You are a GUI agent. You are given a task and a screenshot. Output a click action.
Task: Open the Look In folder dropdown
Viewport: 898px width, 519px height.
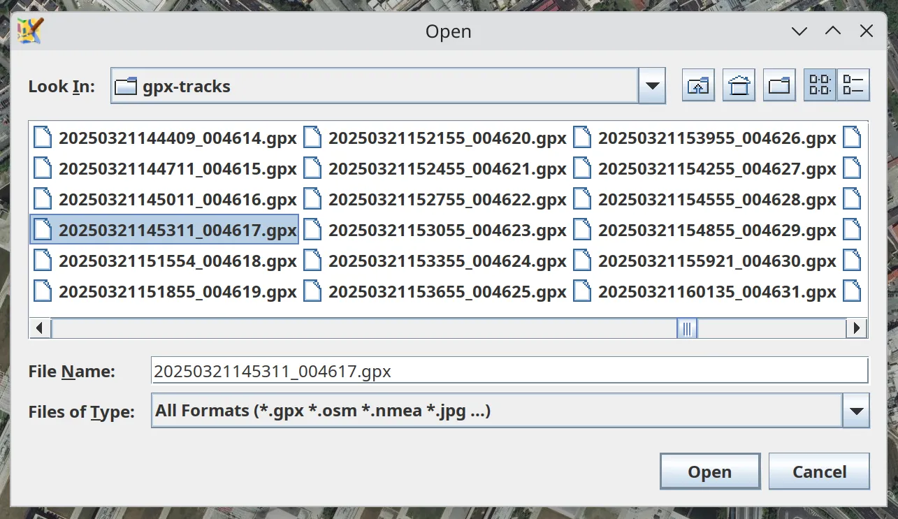tap(651, 85)
